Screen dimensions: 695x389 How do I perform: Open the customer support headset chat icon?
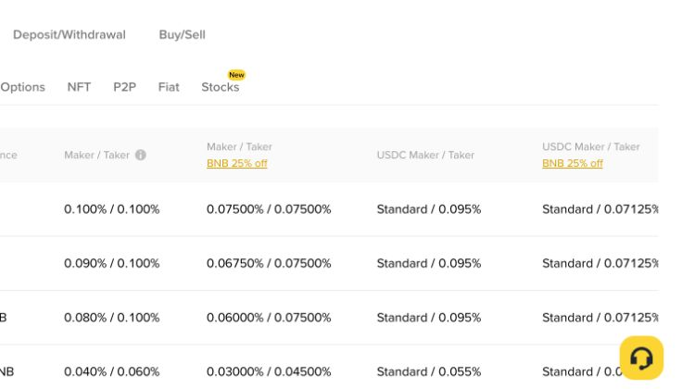point(641,358)
